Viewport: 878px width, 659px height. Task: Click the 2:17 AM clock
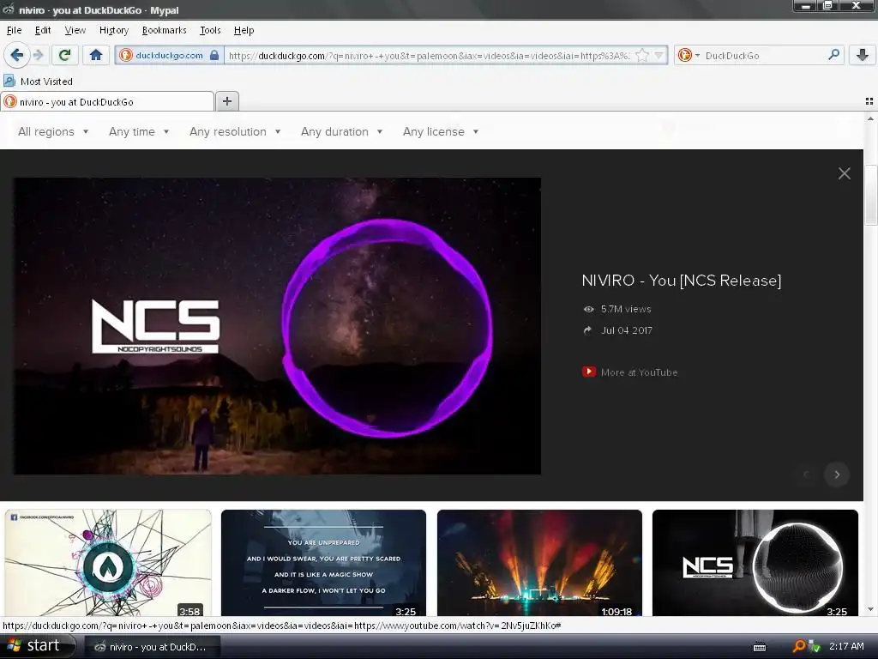click(846, 646)
